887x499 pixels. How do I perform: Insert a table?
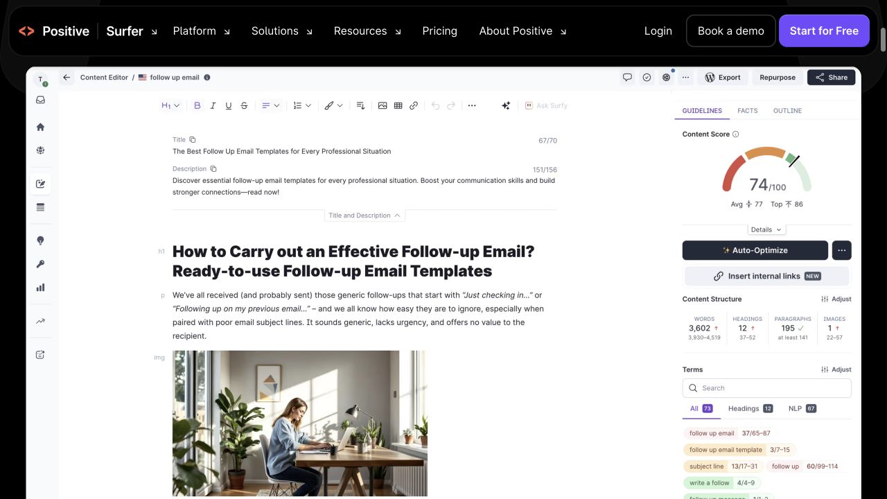point(398,105)
